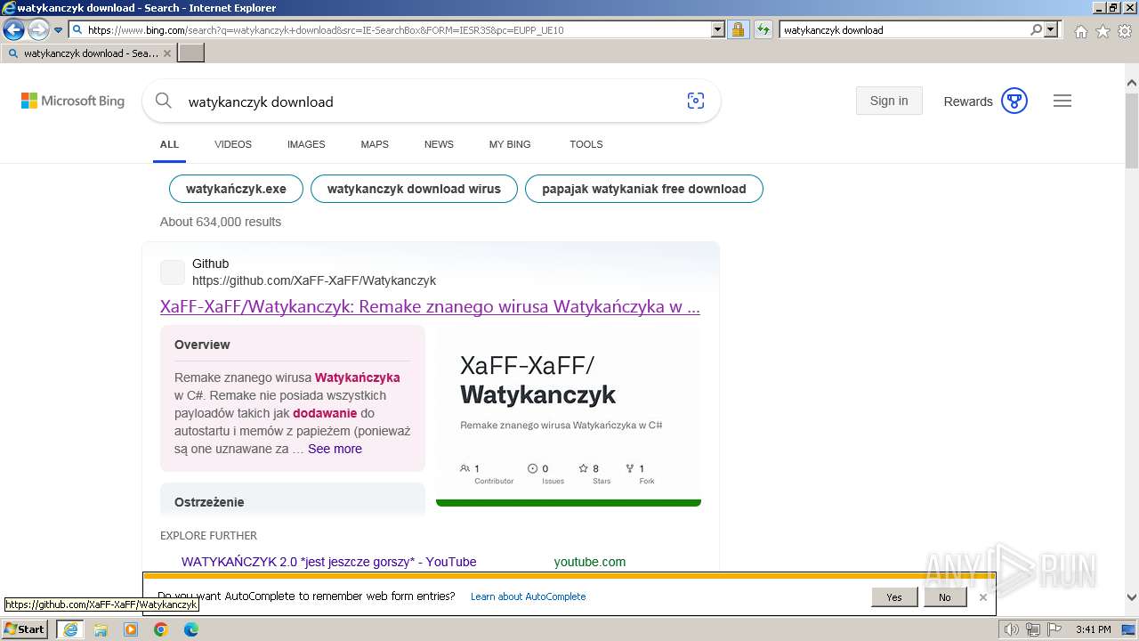Click No on the AutoComplete prompt
This screenshot has width=1139, height=641.
945,597
